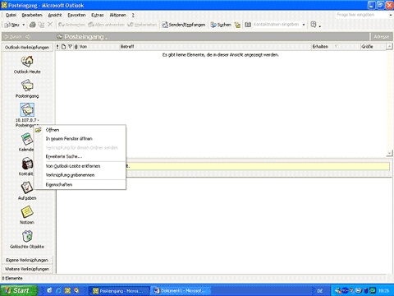Open the Extras menu

[x=98, y=15]
